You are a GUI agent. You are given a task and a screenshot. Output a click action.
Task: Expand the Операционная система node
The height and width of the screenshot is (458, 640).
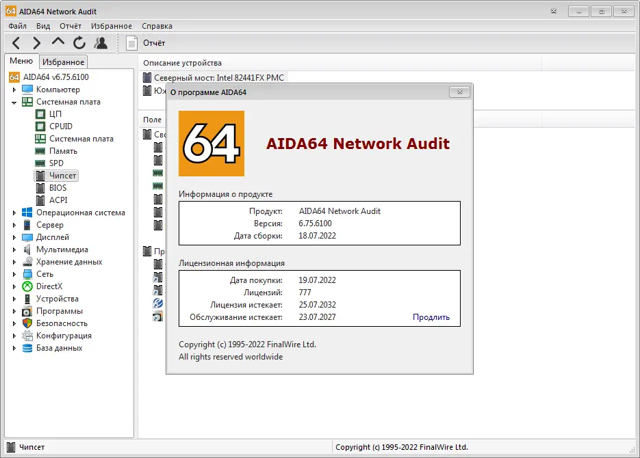[x=14, y=213]
